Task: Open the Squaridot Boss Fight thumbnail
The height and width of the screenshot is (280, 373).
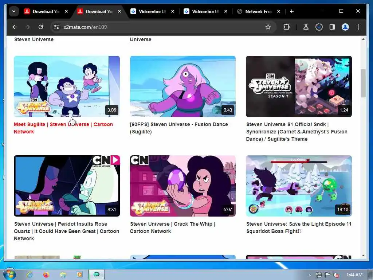Action: tap(299, 186)
